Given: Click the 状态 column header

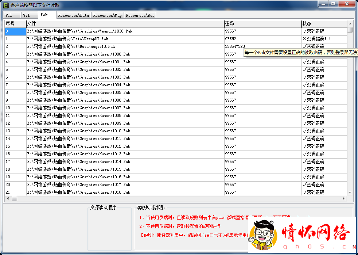Looking at the screenshot, I should coord(324,23).
